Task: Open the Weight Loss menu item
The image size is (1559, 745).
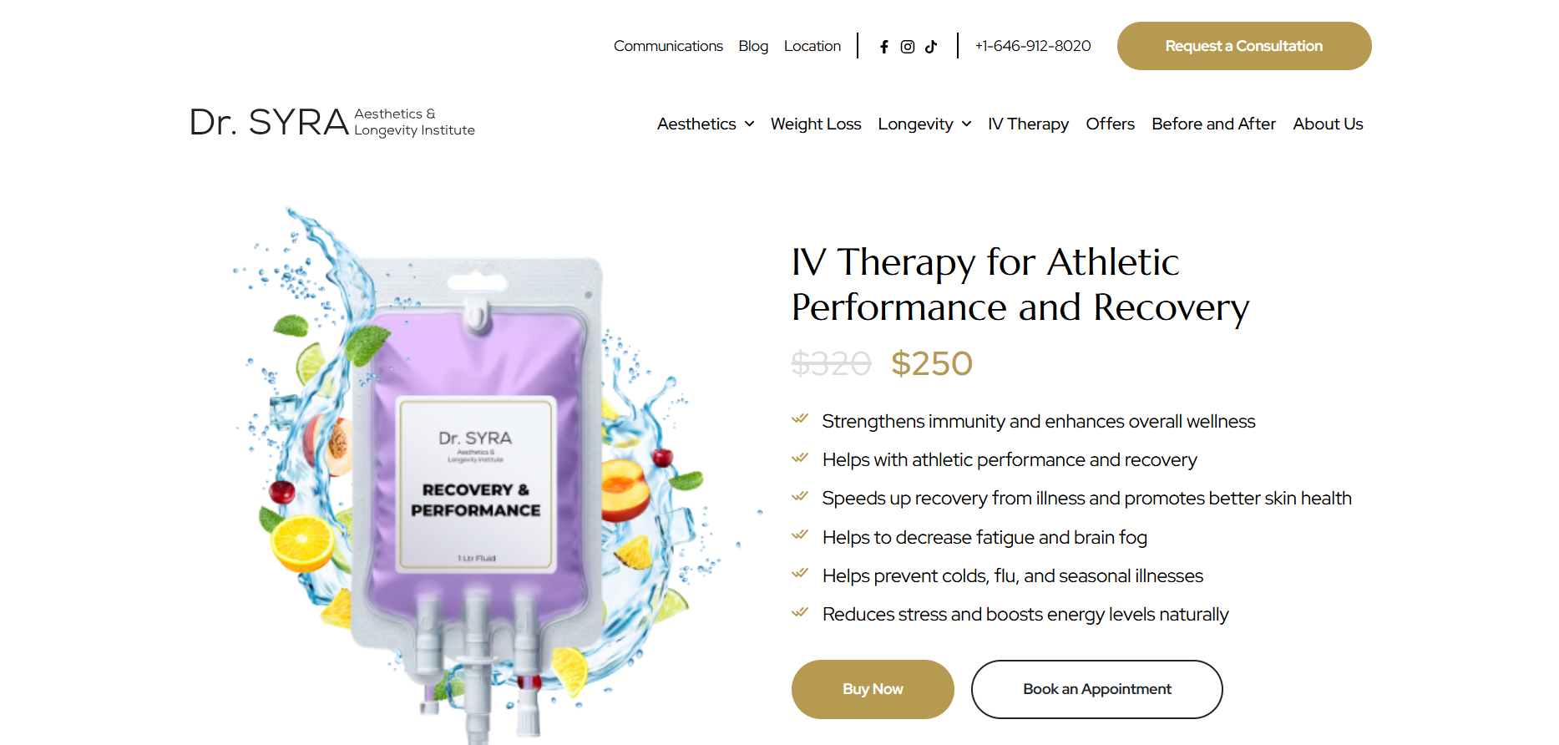Action: (816, 124)
